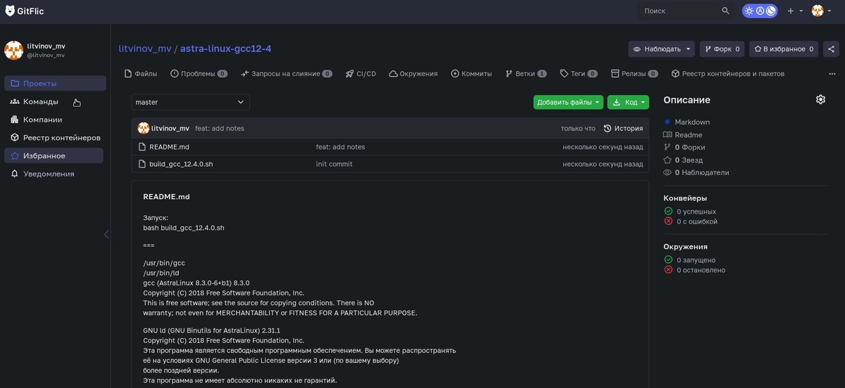The width and height of the screenshot is (845, 388).
Task: Switch to Реестр контейнеров и пакетов tab
Action: (x=727, y=74)
